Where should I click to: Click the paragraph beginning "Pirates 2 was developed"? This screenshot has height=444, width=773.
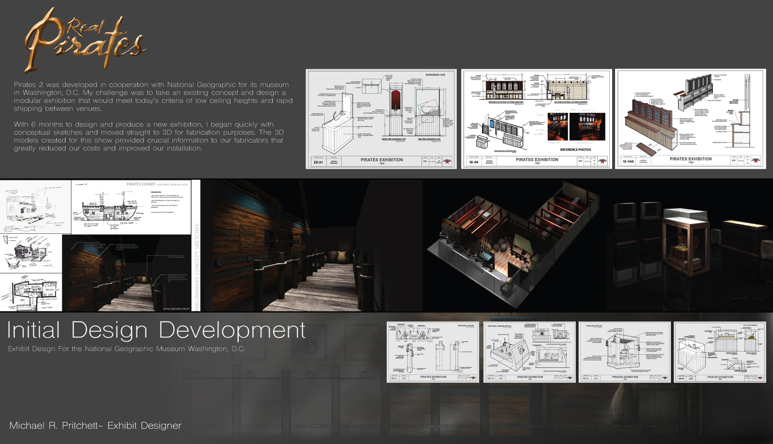click(x=153, y=97)
